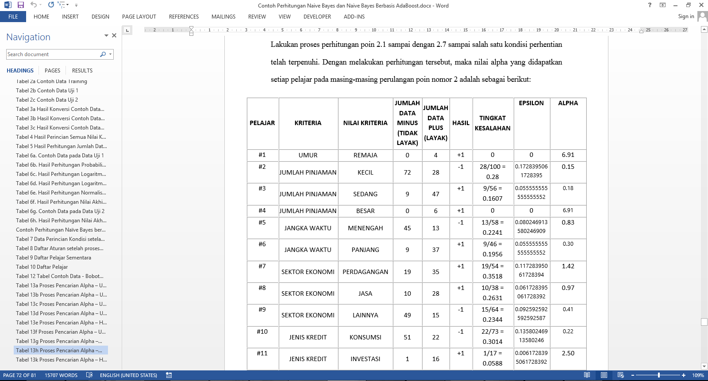The image size is (708, 381).
Task: Click the zoom slider handle
Action: click(x=659, y=375)
